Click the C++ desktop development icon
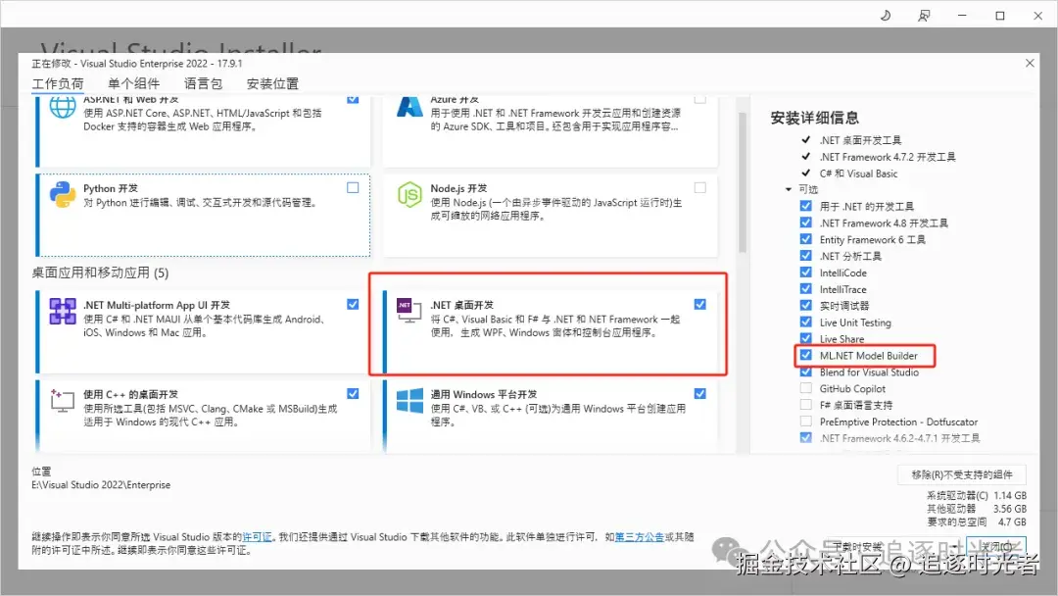This screenshot has height=596, width=1058. (x=63, y=400)
